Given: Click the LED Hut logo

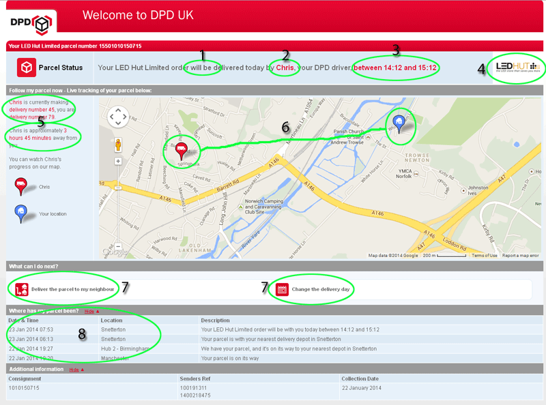Looking at the screenshot, I should (518, 67).
